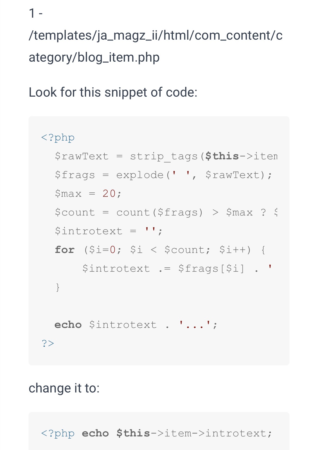The height and width of the screenshot is (450, 318).
Task: Click the red '...' string literal
Action: 194,325
